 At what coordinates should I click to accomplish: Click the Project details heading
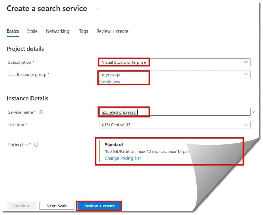tap(25, 49)
